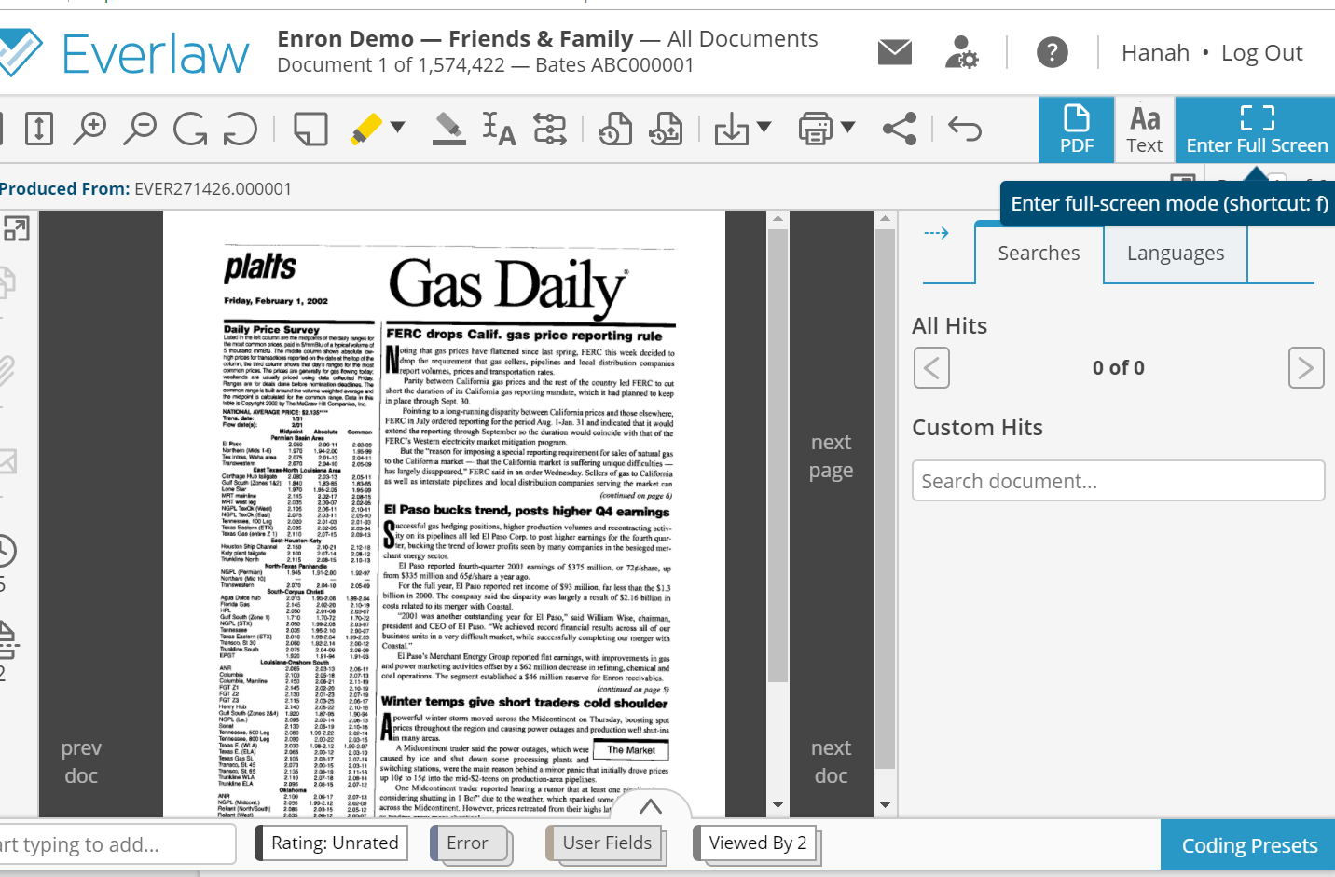Expand the coding panel chevron up
The width and height of the screenshot is (1335, 877).
click(651, 806)
